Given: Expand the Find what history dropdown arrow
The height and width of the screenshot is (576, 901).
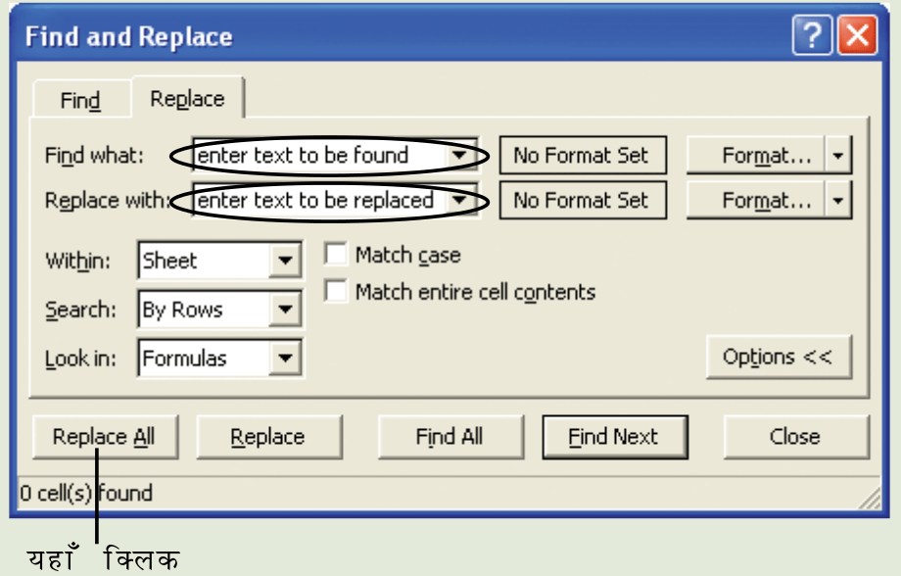Looking at the screenshot, I should (x=458, y=155).
